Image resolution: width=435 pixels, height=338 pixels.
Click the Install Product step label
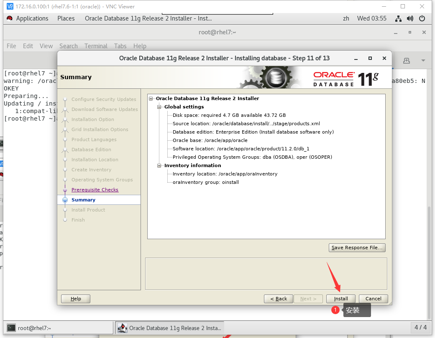click(88, 210)
